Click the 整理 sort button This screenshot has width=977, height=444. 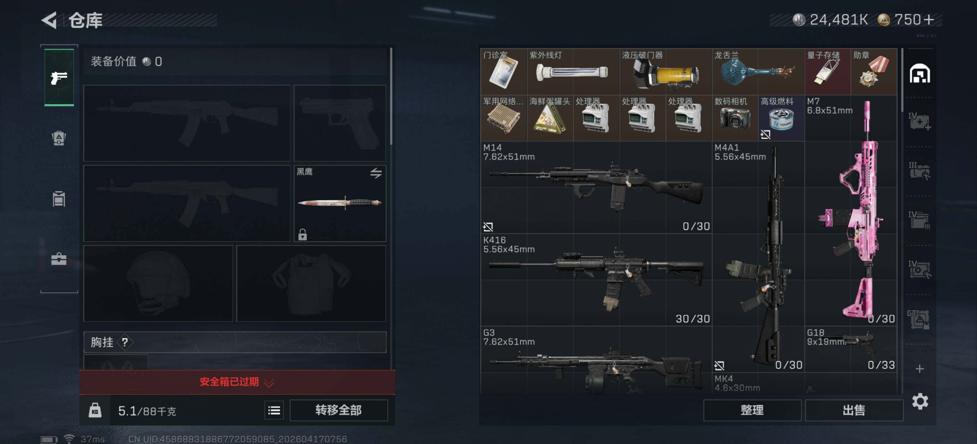pos(752,410)
